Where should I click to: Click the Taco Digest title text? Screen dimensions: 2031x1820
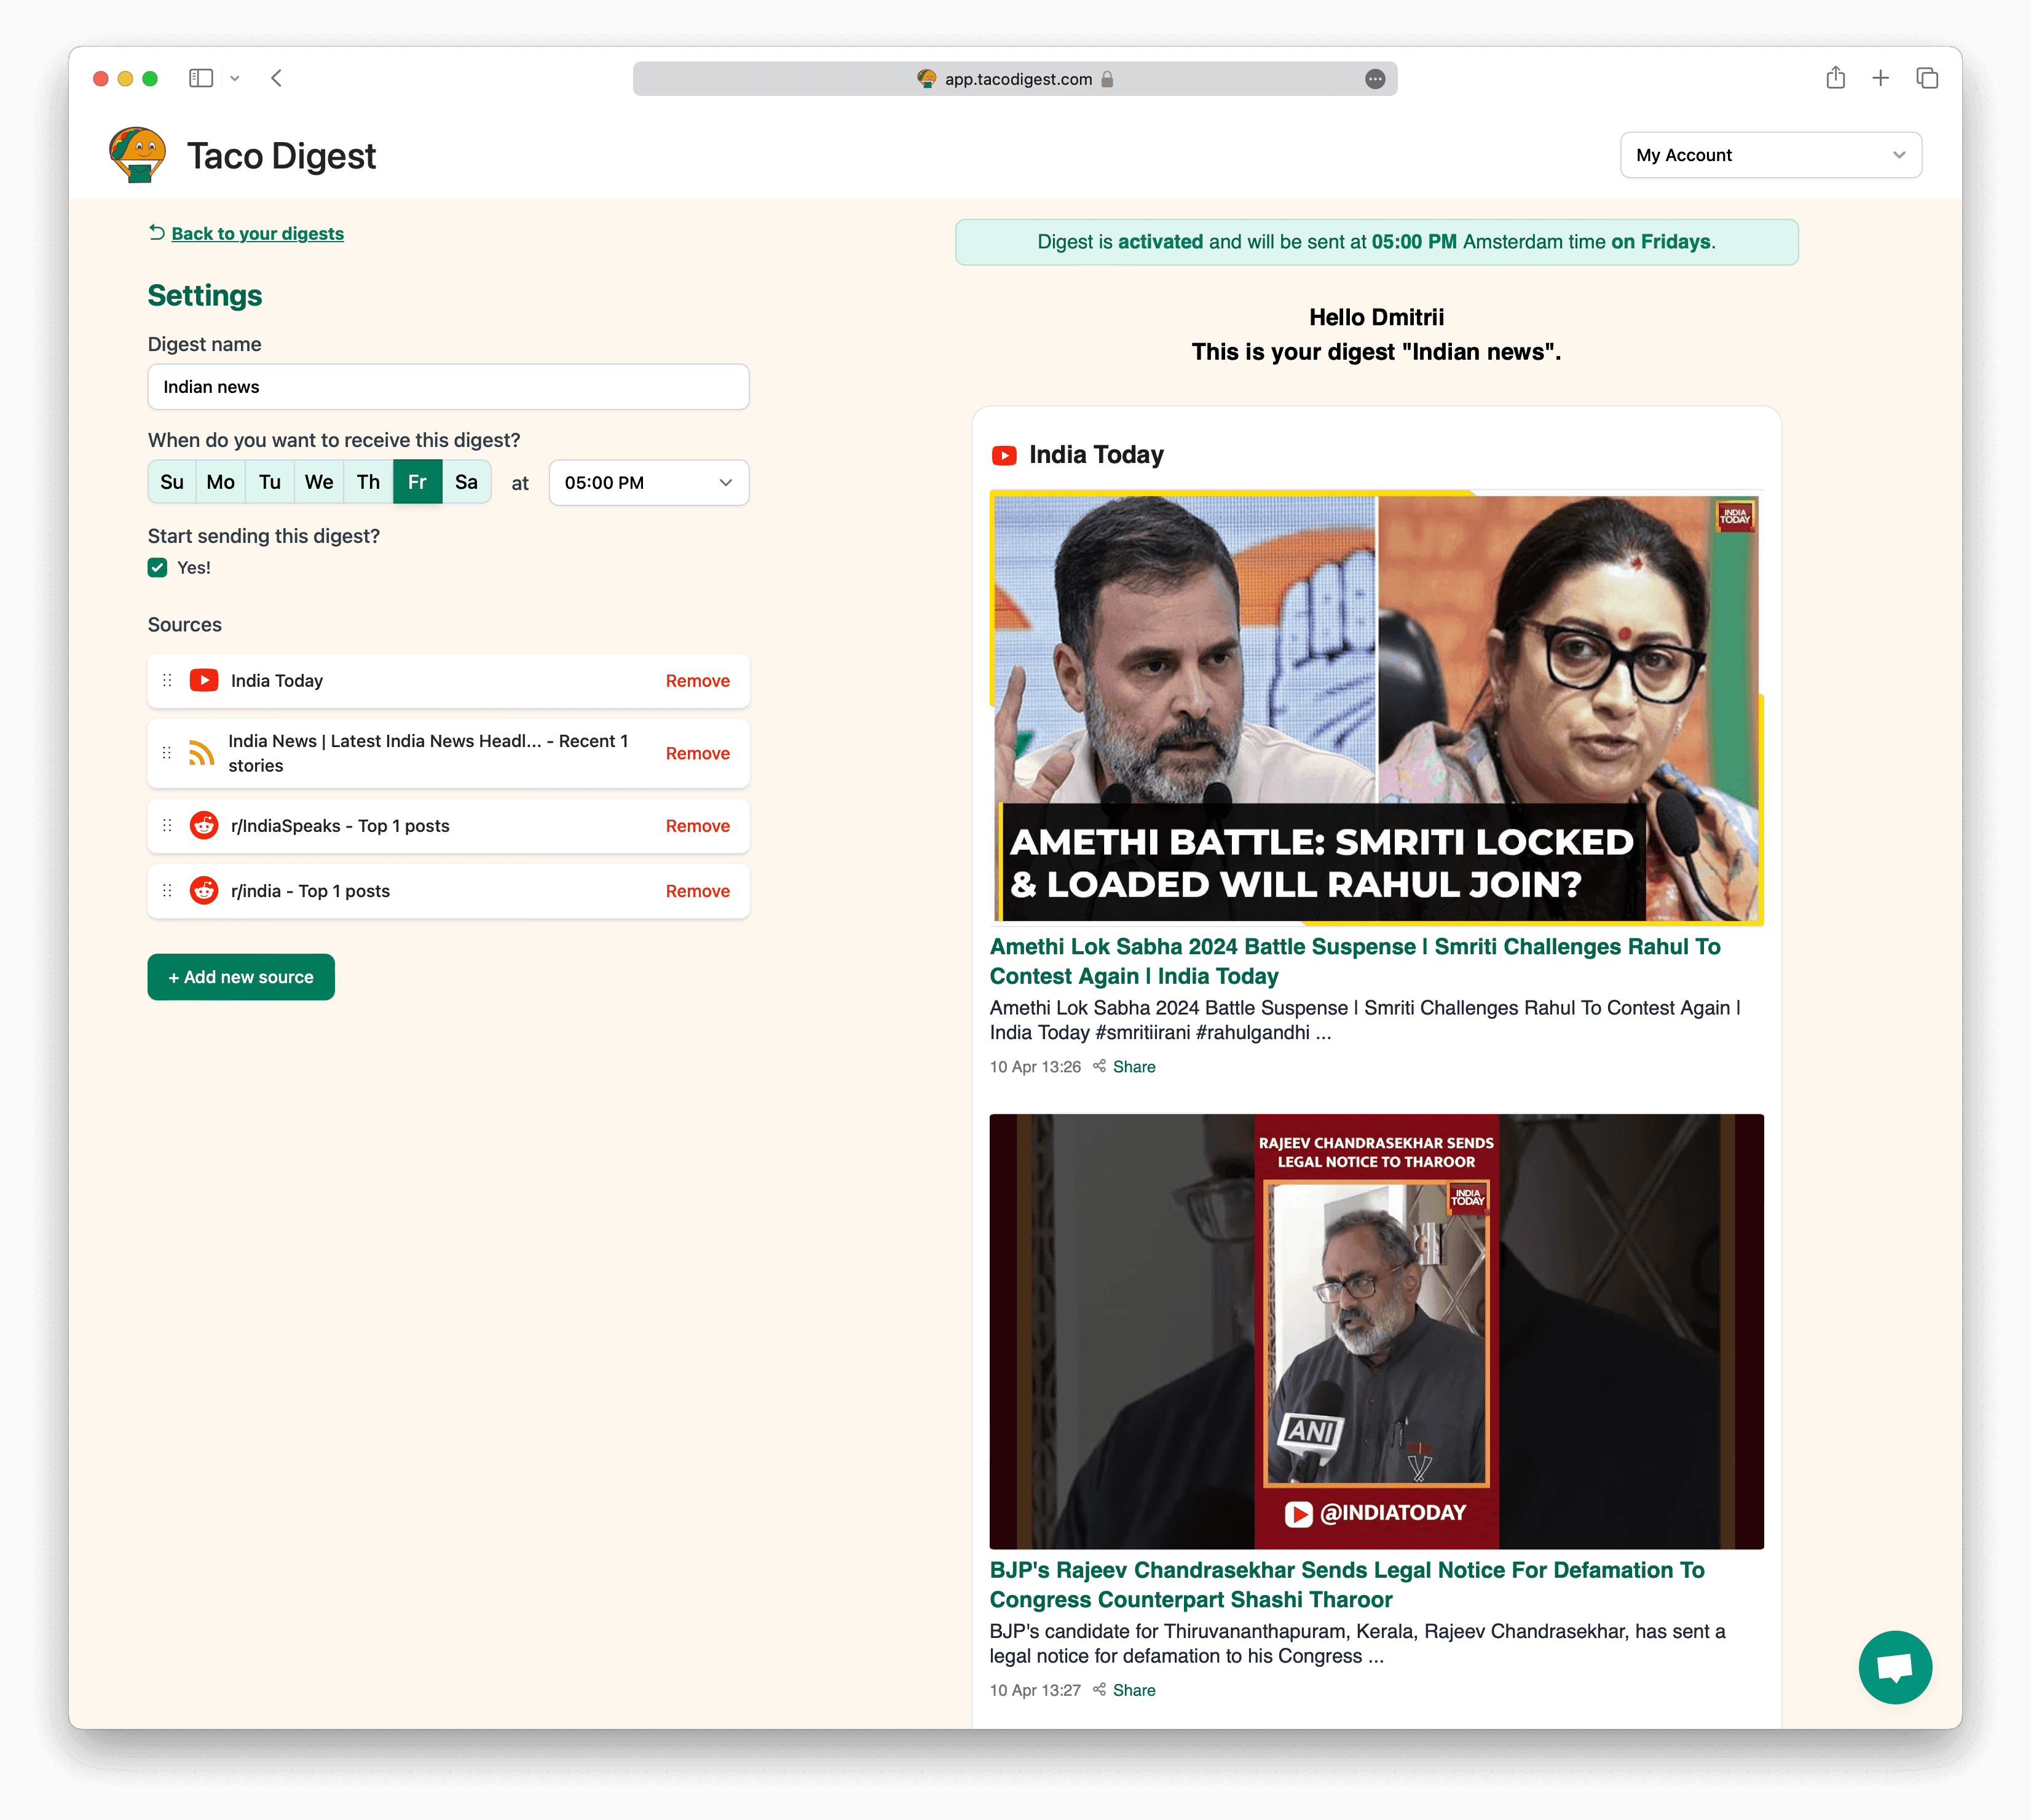(x=282, y=156)
